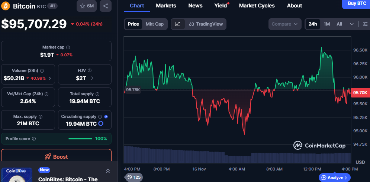Click the Profile score progress bar
The height and width of the screenshot is (182, 370).
click(x=80, y=139)
